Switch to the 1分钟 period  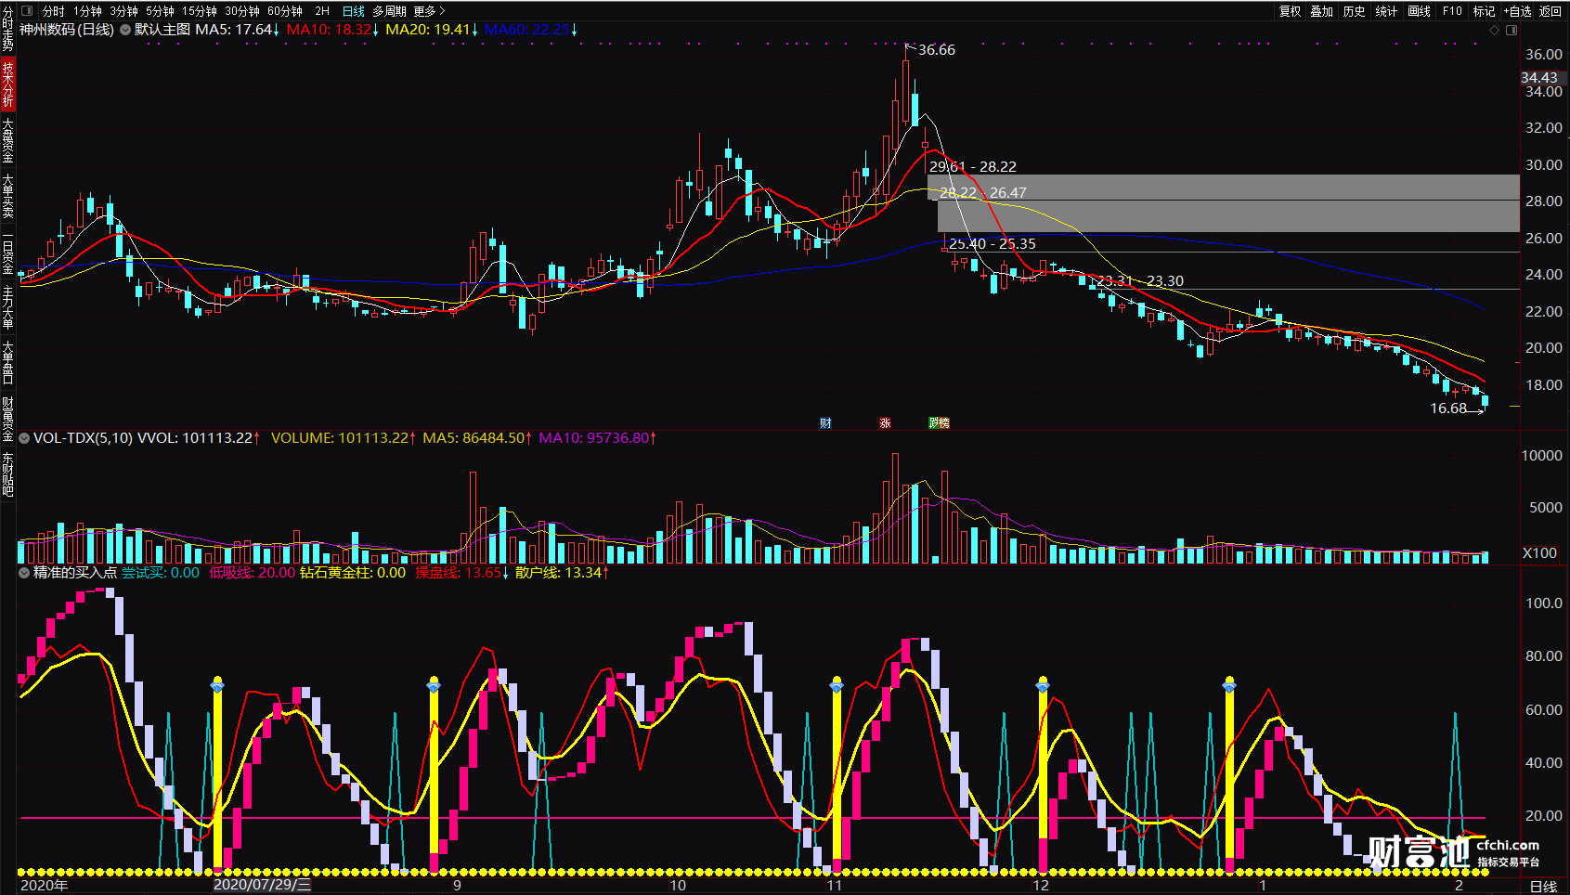click(88, 11)
